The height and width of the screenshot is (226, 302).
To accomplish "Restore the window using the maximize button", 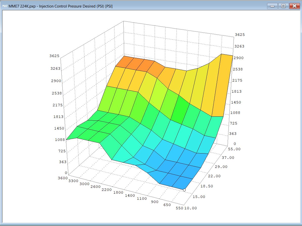I will 284,6.
